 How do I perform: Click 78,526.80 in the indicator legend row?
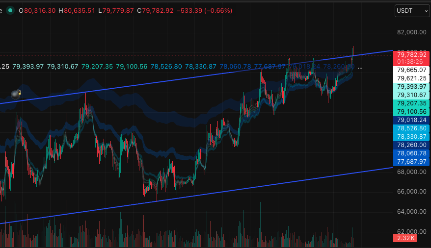point(166,67)
